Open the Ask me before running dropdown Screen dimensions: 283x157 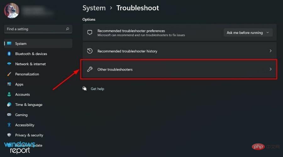coord(248,33)
